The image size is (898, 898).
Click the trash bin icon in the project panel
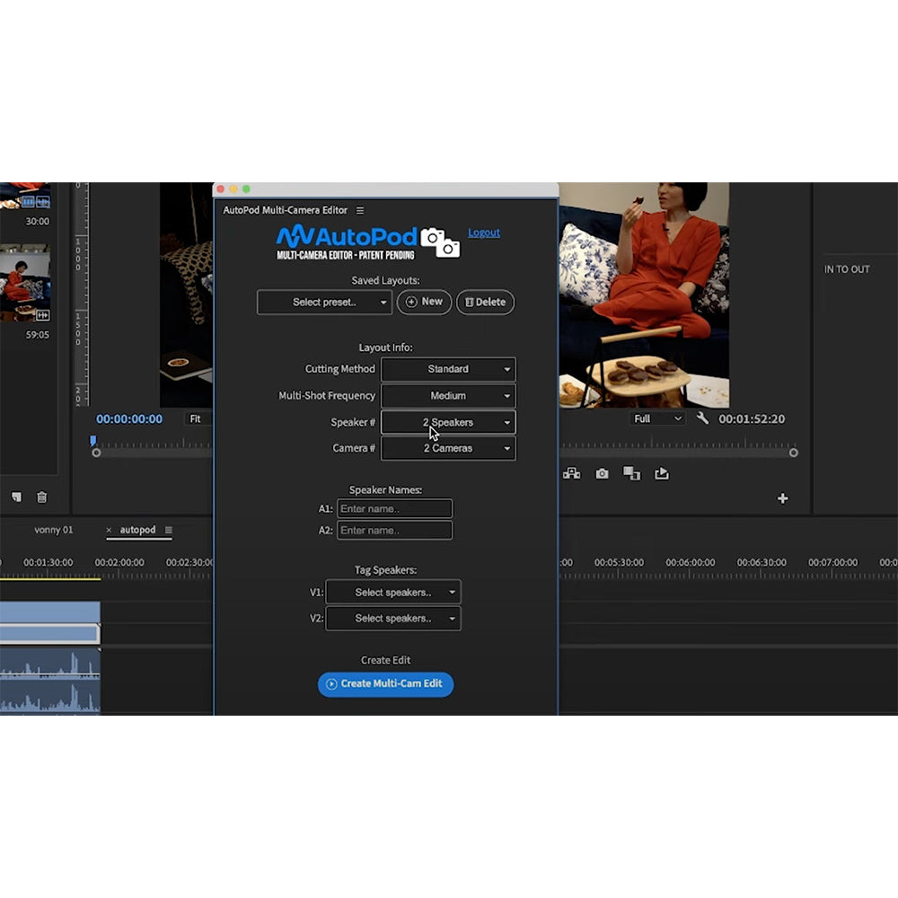pyautogui.click(x=40, y=496)
